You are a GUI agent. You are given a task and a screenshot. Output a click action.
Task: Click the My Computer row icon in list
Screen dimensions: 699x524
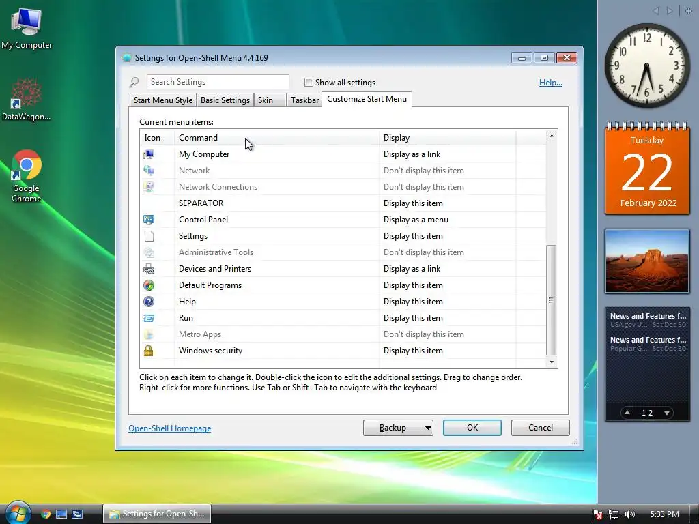point(149,154)
